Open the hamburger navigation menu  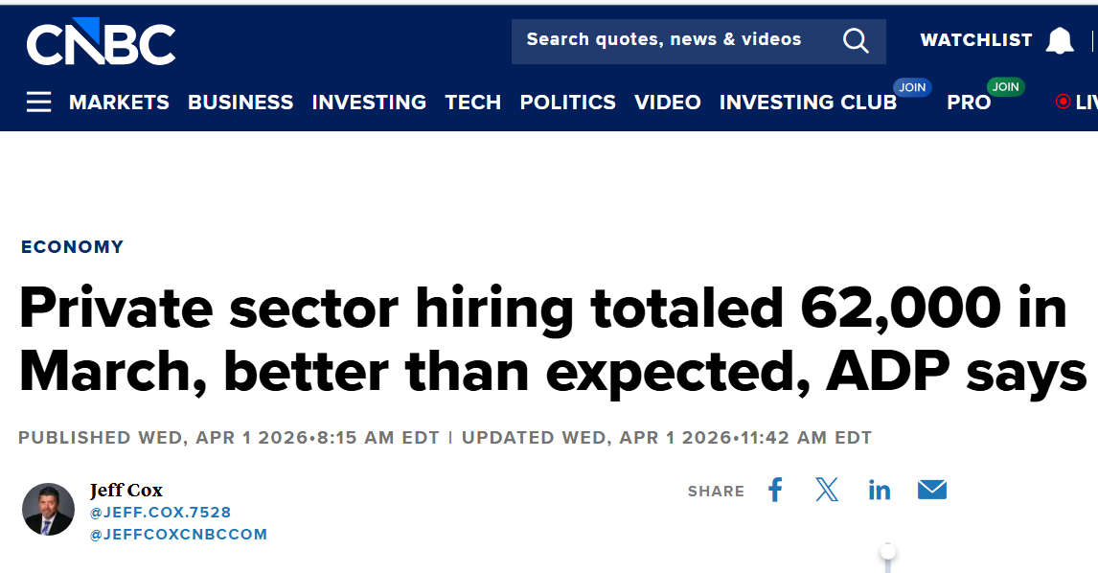(38, 102)
